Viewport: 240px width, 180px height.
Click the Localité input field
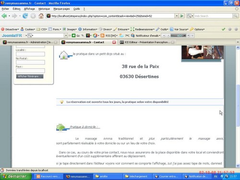(30, 54)
